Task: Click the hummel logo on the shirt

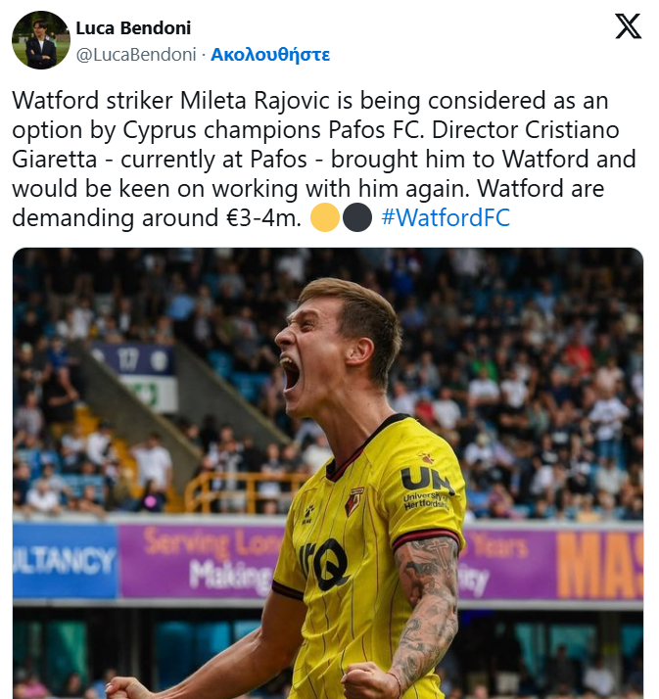Action: 307,515
